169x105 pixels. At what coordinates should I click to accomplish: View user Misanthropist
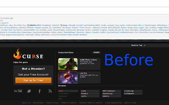(x=150, y=25)
